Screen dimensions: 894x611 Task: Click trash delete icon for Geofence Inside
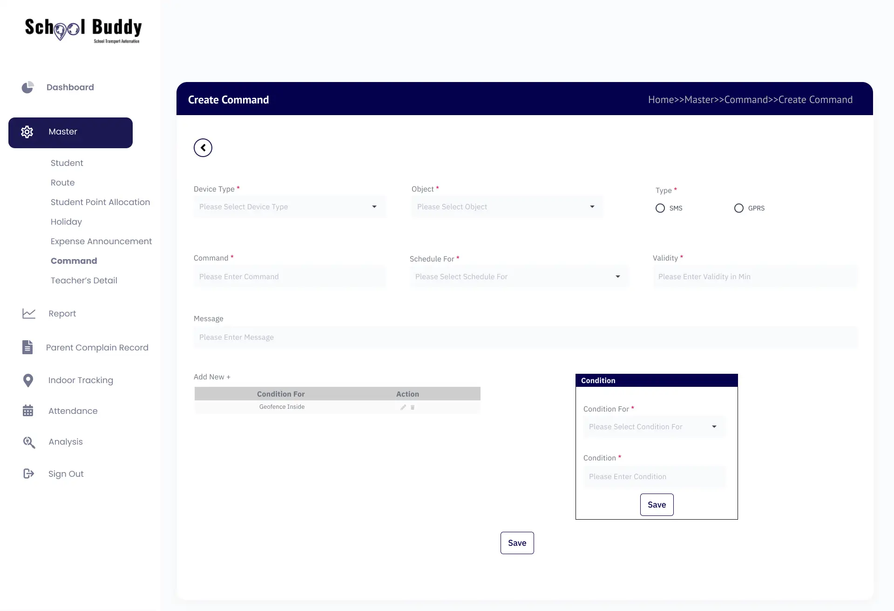[413, 407]
